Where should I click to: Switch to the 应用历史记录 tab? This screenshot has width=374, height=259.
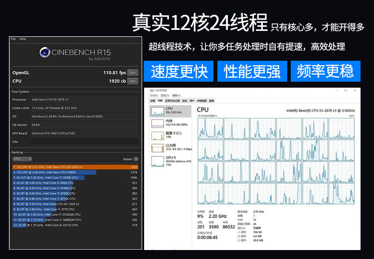tap(172, 101)
